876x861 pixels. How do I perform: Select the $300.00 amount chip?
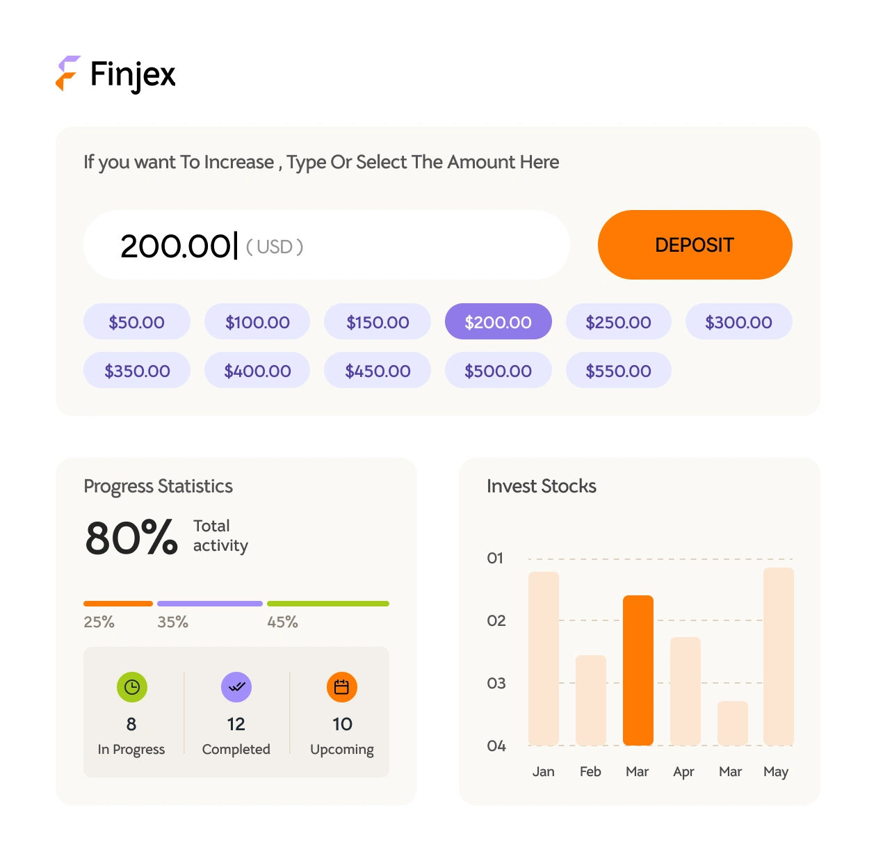tap(738, 321)
